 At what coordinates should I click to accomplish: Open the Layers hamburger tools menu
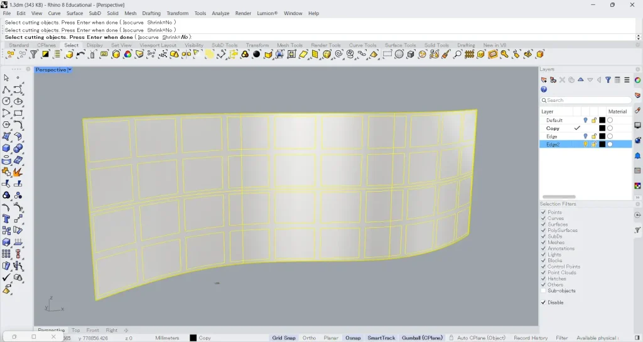pos(627,80)
